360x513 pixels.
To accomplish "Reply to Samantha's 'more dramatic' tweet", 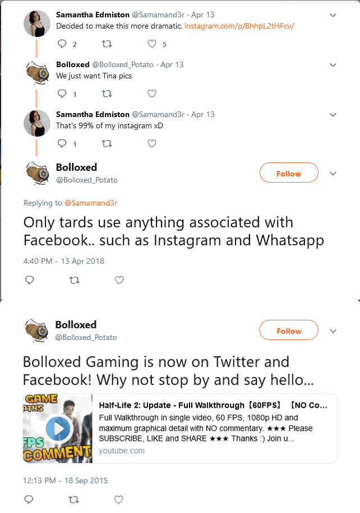I will 62,44.
